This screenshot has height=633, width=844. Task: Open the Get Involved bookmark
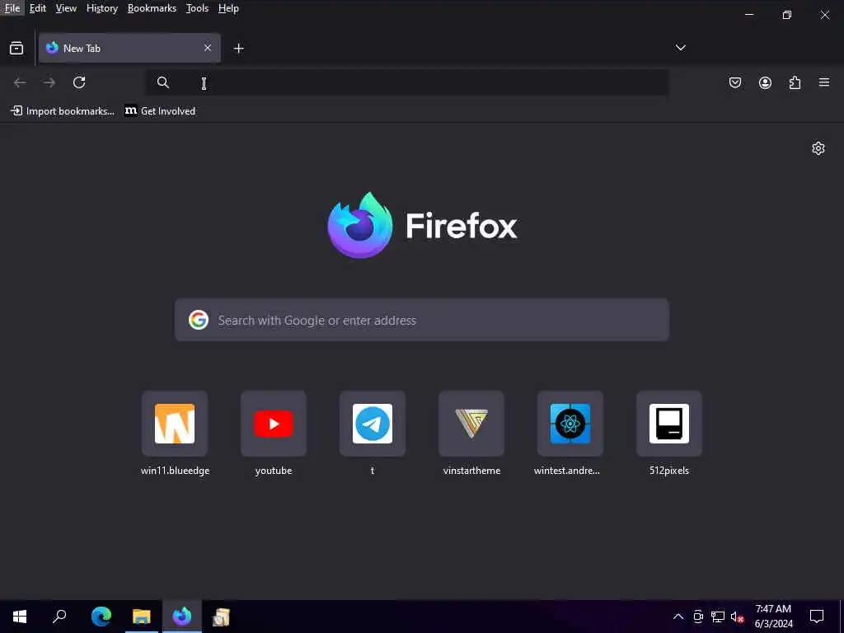160,111
